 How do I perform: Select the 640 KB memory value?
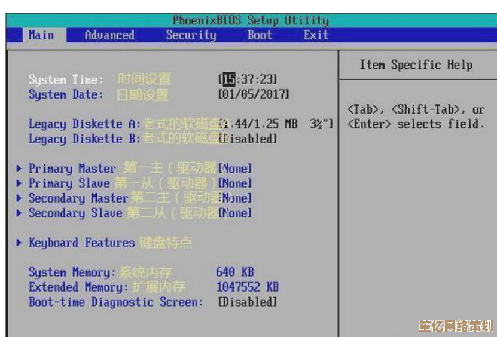point(235,272)
